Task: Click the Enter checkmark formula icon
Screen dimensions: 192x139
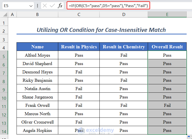Action: coord(52,6)
